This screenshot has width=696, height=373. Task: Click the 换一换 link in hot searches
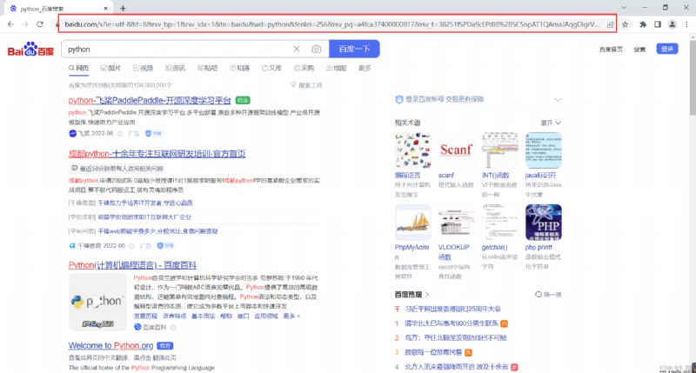(x=552, y=295)
